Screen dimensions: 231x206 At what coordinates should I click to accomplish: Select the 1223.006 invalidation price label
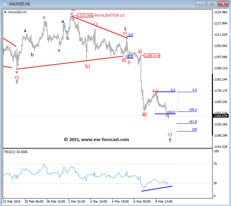click(85, 15)
